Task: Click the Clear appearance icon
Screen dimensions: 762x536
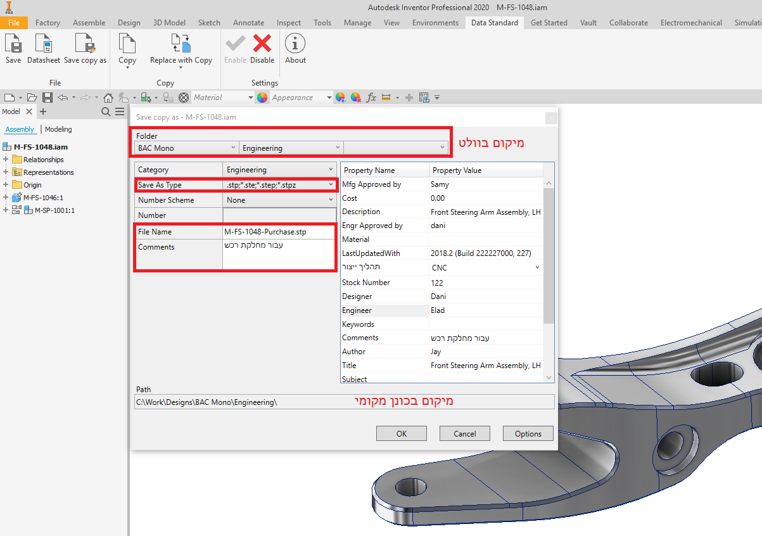Action: [356, 98]
